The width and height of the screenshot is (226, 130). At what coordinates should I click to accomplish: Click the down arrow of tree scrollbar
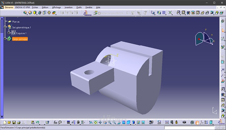pos(2,117)
